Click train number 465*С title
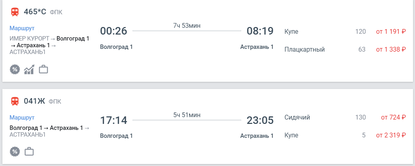 (35, 12)
